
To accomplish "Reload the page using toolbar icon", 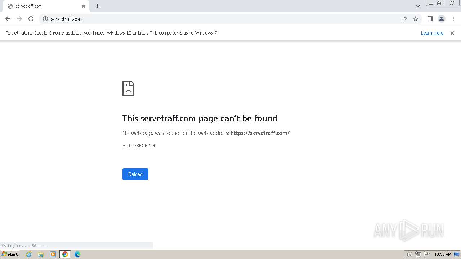I will tap(31, 19).
